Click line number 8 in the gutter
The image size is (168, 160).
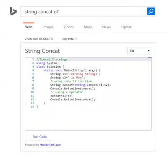(33, 85)
